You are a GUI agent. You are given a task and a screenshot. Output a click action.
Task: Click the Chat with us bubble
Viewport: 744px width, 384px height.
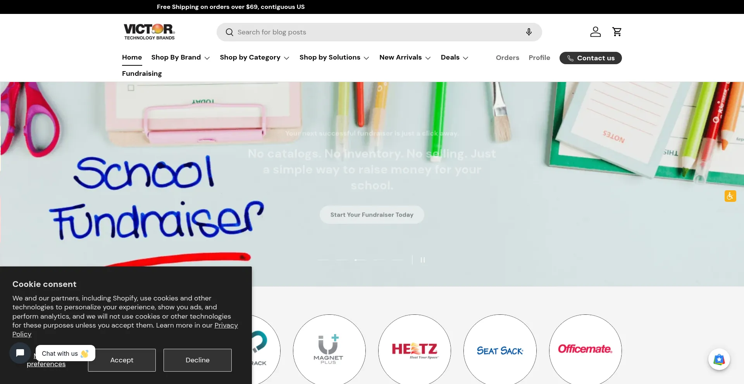point(65,353)
